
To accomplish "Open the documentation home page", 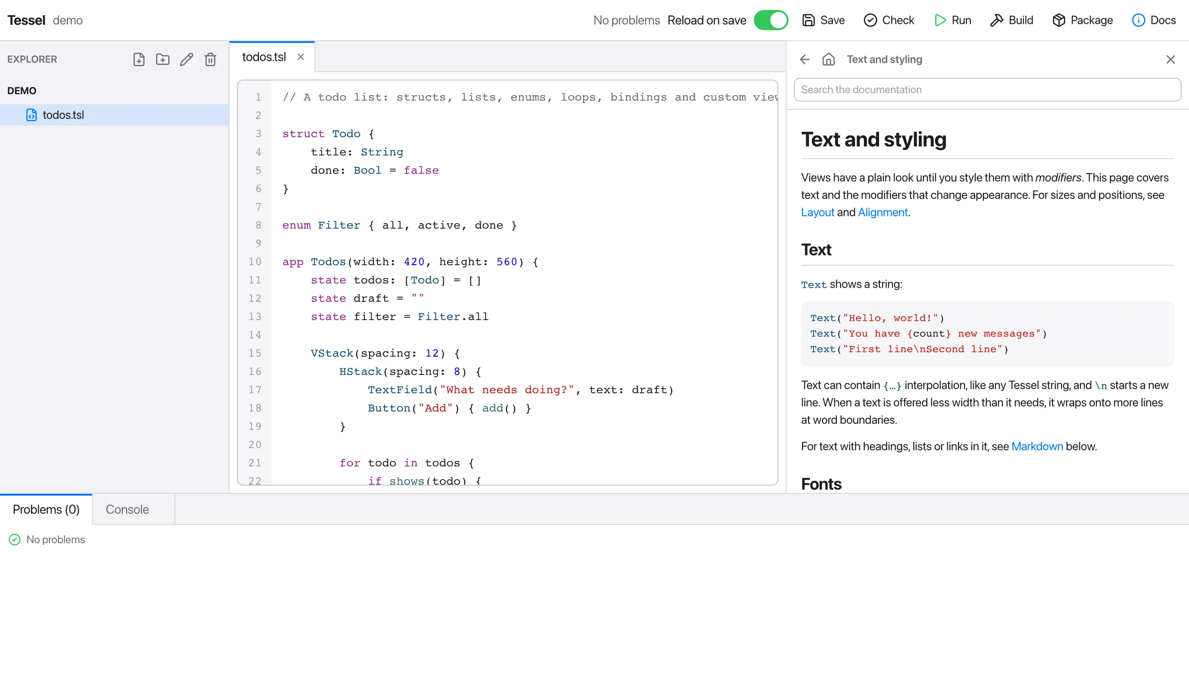I will 829,59.
